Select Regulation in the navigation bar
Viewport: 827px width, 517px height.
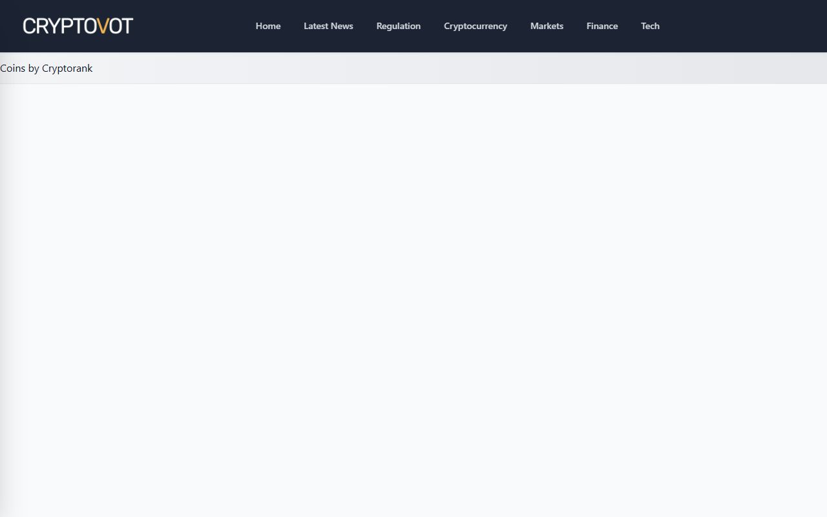point(398,26)
